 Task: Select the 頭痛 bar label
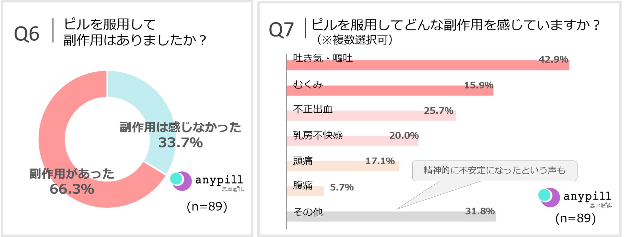(x=303, y=160)
